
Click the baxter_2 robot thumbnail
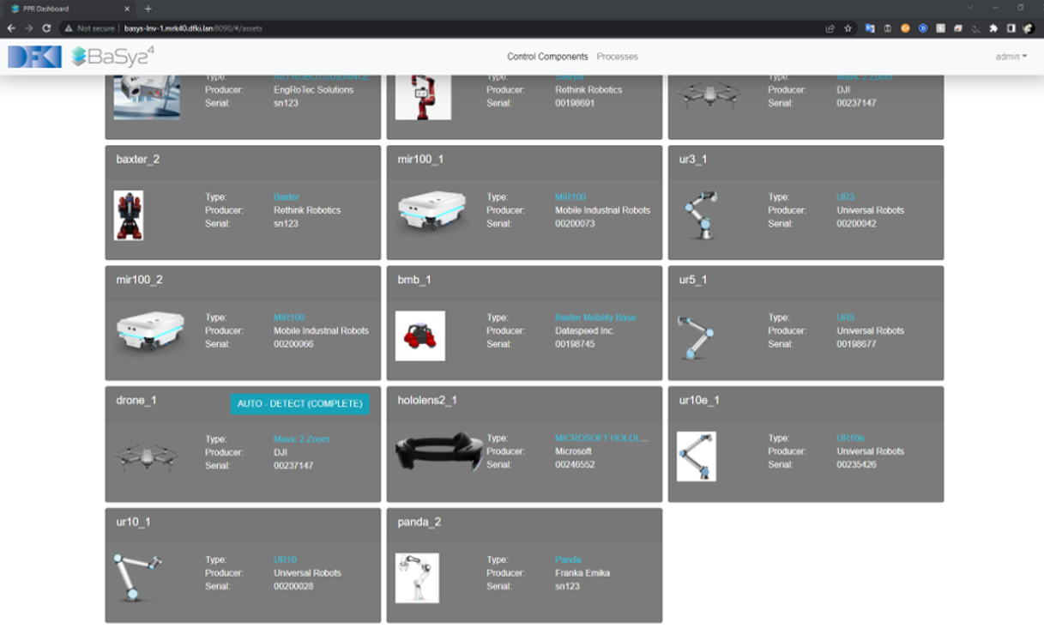tap(129, 215)
